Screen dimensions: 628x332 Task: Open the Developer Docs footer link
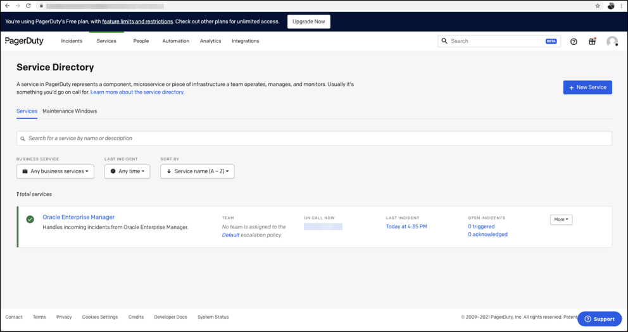coord(171,317)
